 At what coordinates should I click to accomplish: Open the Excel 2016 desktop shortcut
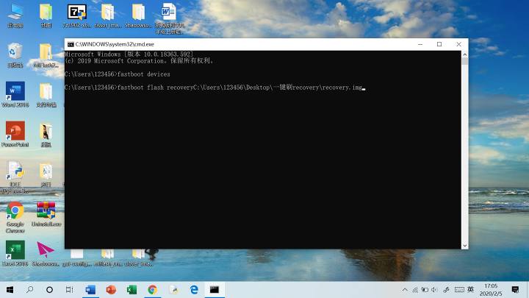(x=15, y=250)
